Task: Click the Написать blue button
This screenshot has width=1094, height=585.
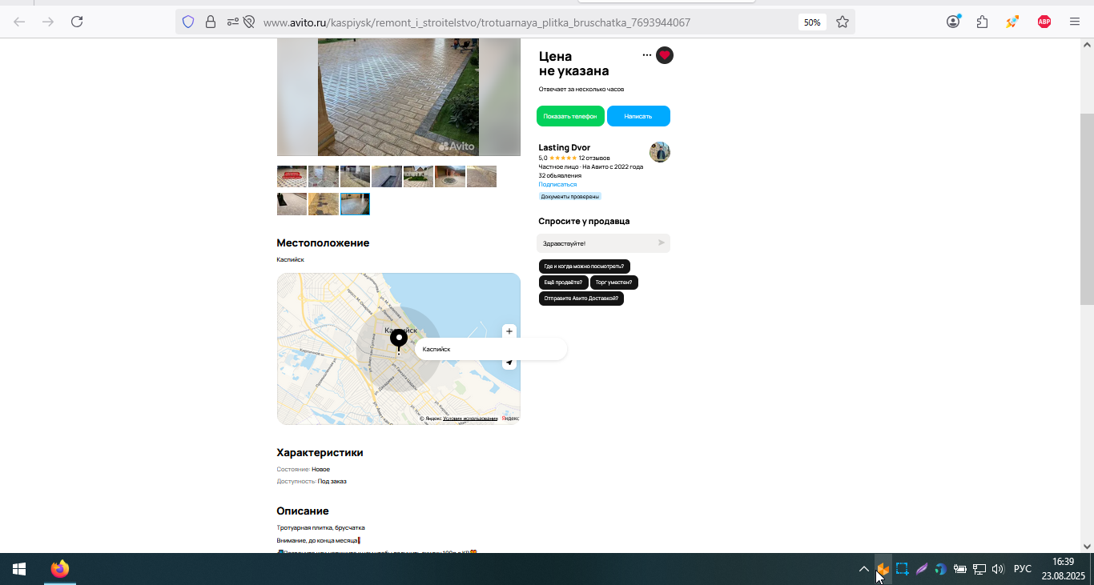Action: [638, 116]
